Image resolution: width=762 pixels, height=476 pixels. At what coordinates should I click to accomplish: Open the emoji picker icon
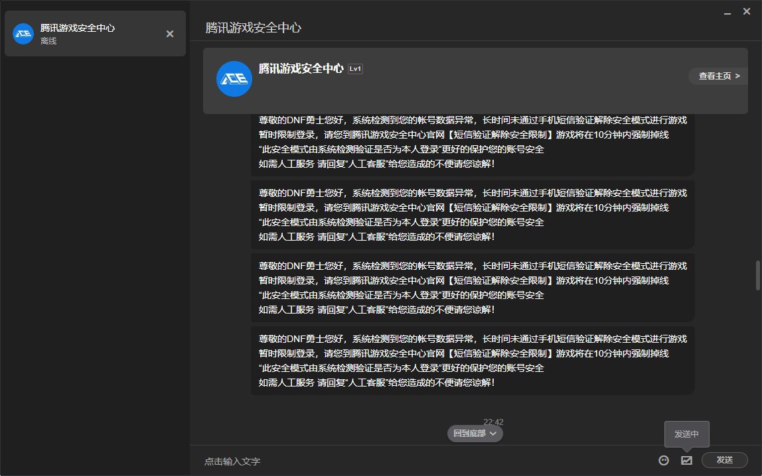(663, 461)
